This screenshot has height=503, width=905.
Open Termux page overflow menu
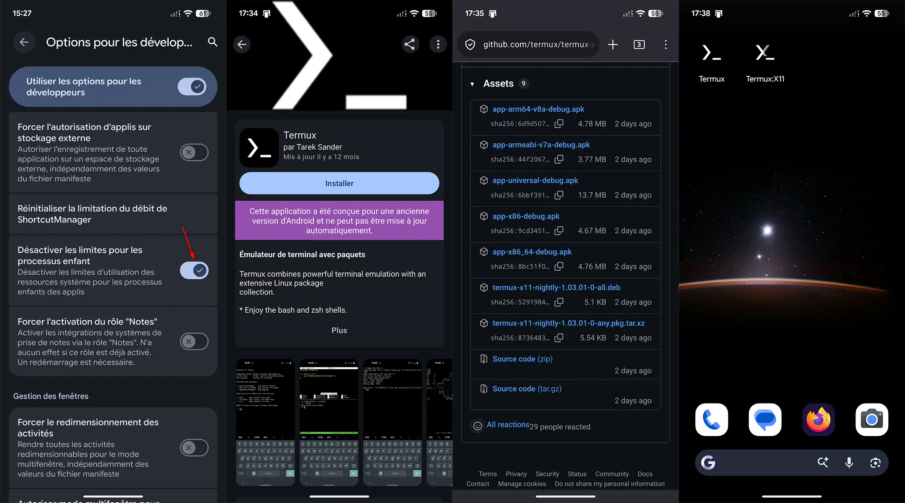tap(438, 44)
